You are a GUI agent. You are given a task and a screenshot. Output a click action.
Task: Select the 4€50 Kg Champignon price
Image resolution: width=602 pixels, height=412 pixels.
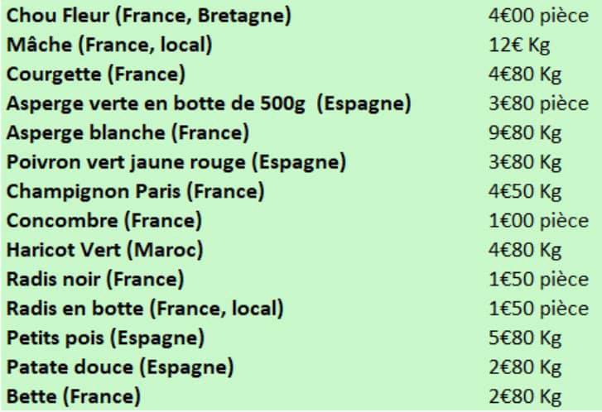(x=525, y=192)
